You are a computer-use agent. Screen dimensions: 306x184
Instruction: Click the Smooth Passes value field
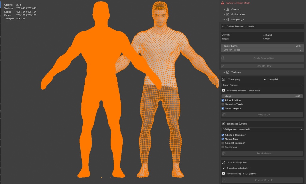click(262, 50)
